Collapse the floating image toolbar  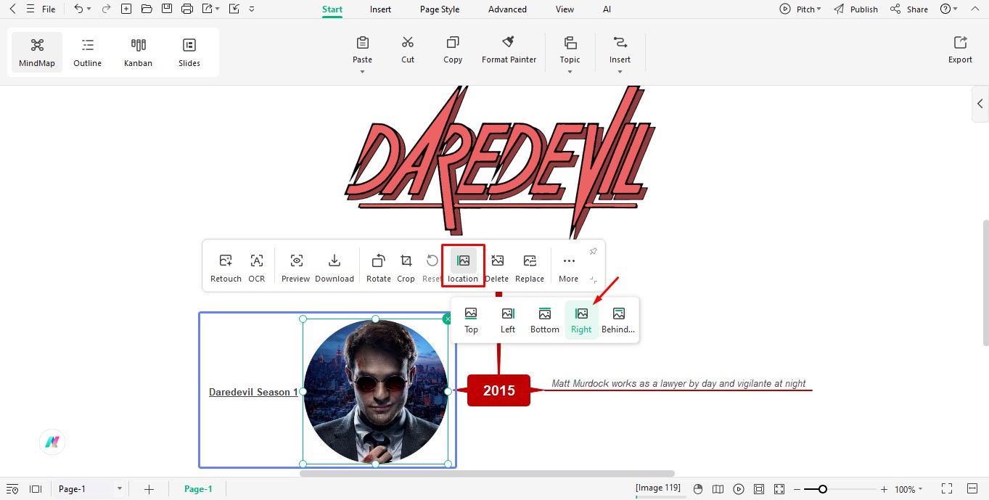pyautogui.click(x=593, y=279)
